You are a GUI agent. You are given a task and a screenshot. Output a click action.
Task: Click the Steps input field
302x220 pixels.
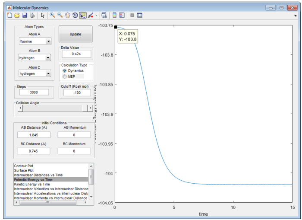[x=34, y=92]
